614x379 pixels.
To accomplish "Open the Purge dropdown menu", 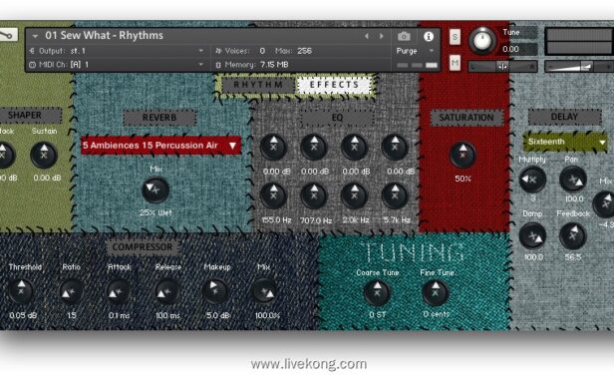I will click(x=415, y=51).
